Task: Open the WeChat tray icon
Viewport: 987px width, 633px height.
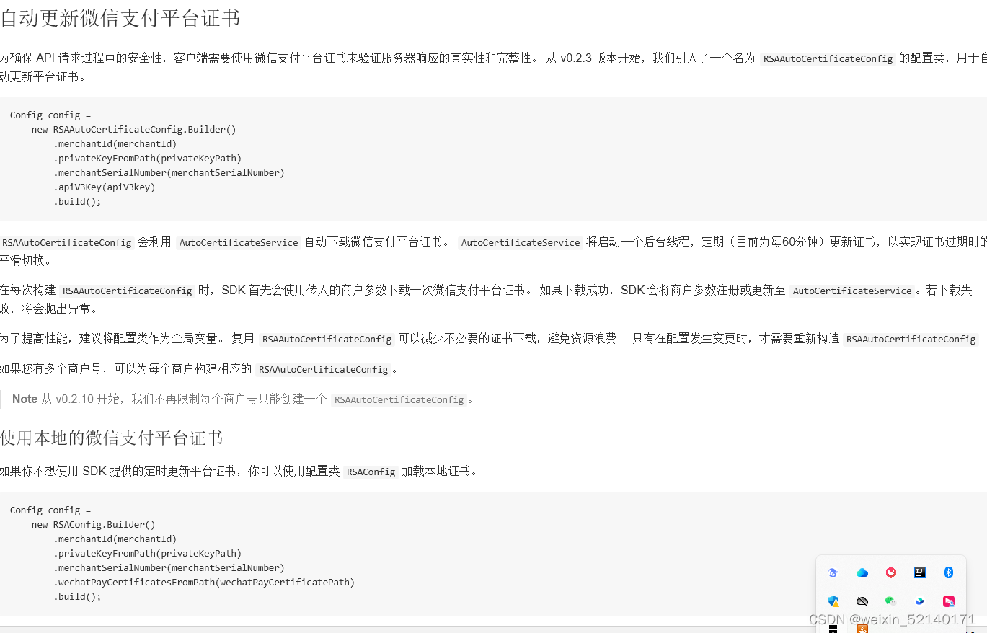Action: pyautogui.click(x=891, y=601)
